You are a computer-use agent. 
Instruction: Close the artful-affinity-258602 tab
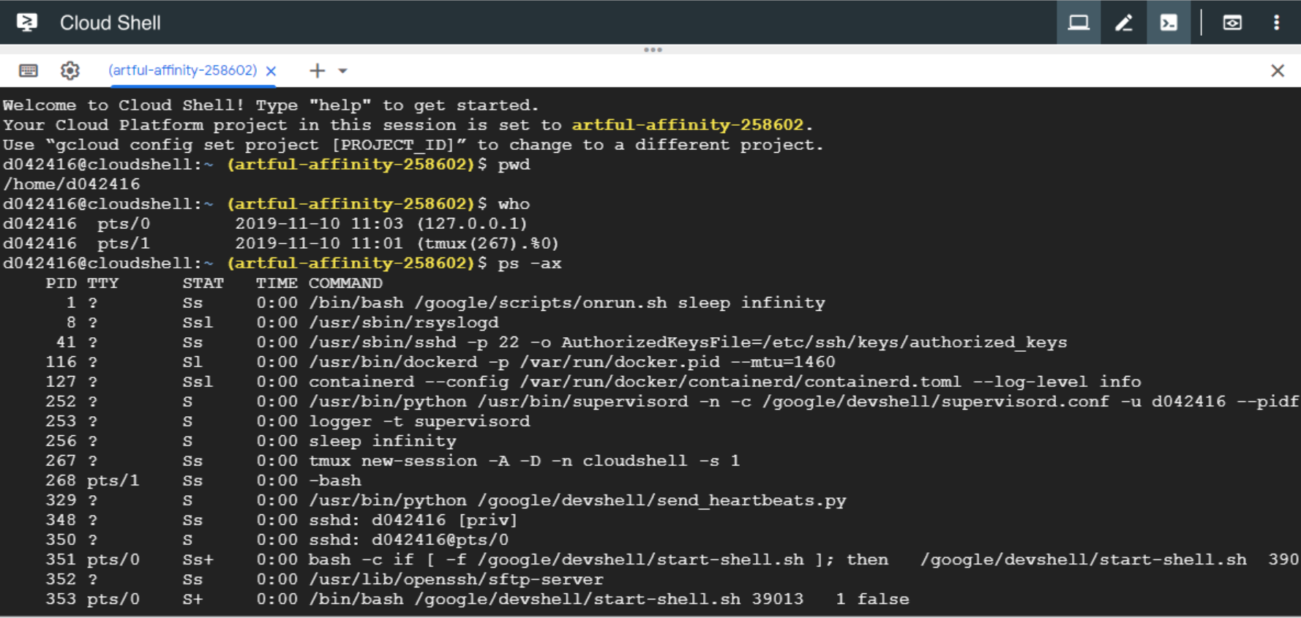(271, 71)
